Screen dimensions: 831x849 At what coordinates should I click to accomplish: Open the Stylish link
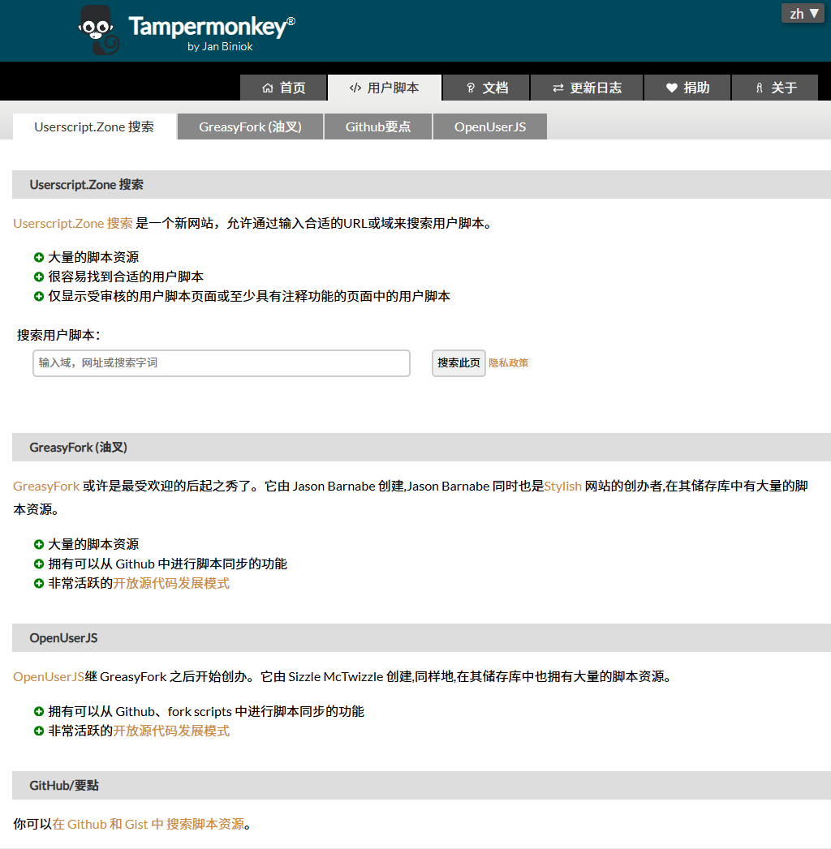[x=563, y=487]
